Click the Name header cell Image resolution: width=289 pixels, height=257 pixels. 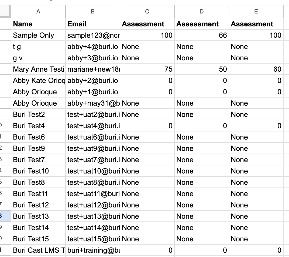(x=38, y=24)
